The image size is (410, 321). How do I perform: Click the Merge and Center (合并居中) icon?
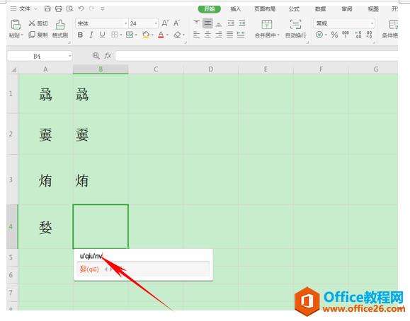click(267, 24)
